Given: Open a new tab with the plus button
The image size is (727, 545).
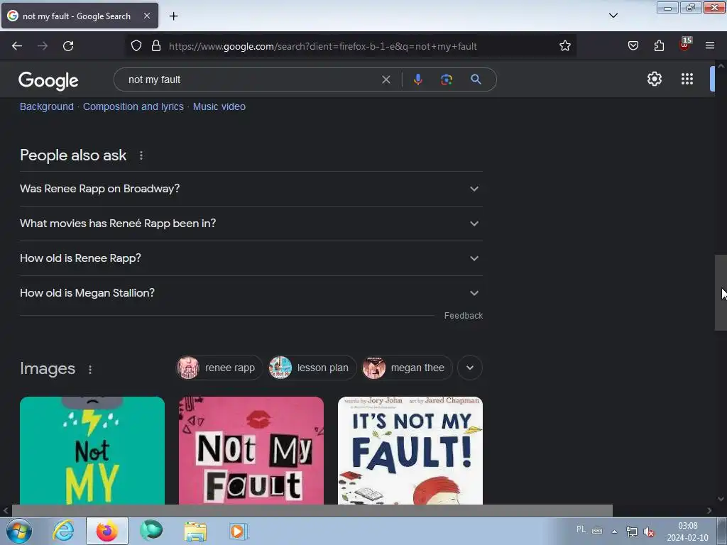Looking at the screenshot, I should (x=173, y=16).
